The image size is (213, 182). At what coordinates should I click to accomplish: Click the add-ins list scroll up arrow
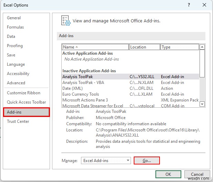[x=202, y=47]
